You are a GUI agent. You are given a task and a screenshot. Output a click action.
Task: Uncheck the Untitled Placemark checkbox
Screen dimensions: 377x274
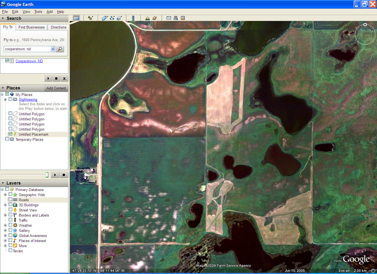(x=10, y=134)
